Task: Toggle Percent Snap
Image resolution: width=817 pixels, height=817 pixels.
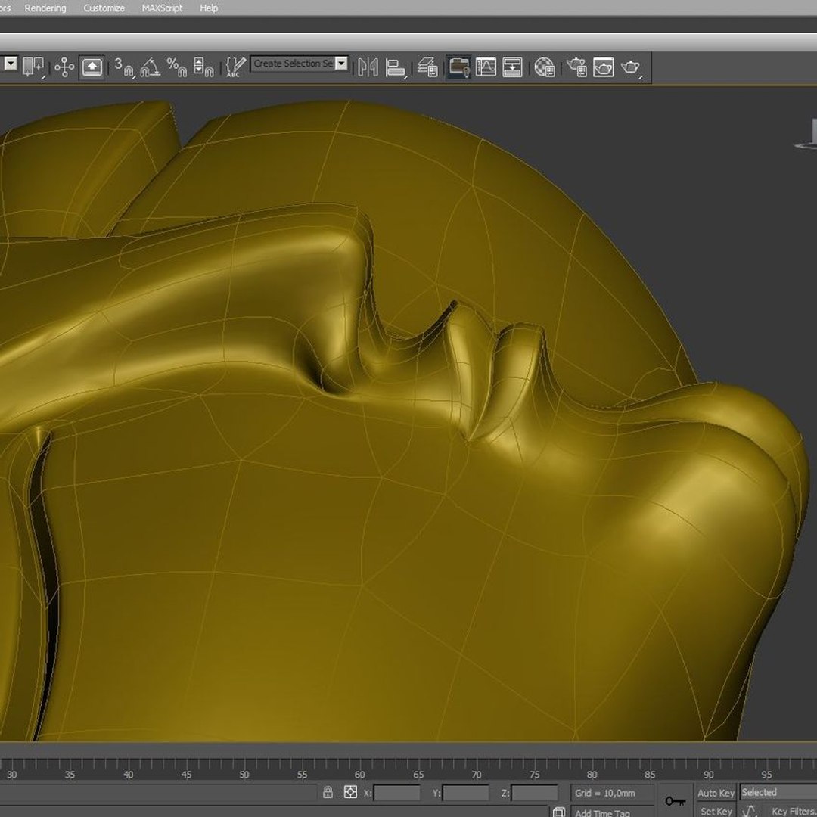Action: (176, 67)
